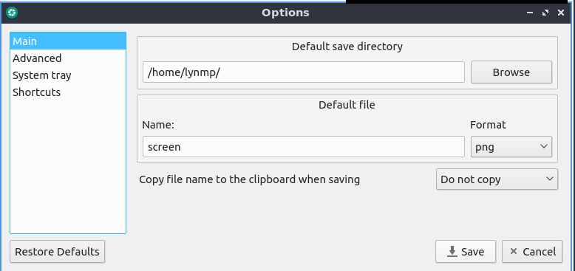The width and height of the screenshot is (575, 271).
Task: Click the download arrow icon on Save
Action: coord(452,252)
